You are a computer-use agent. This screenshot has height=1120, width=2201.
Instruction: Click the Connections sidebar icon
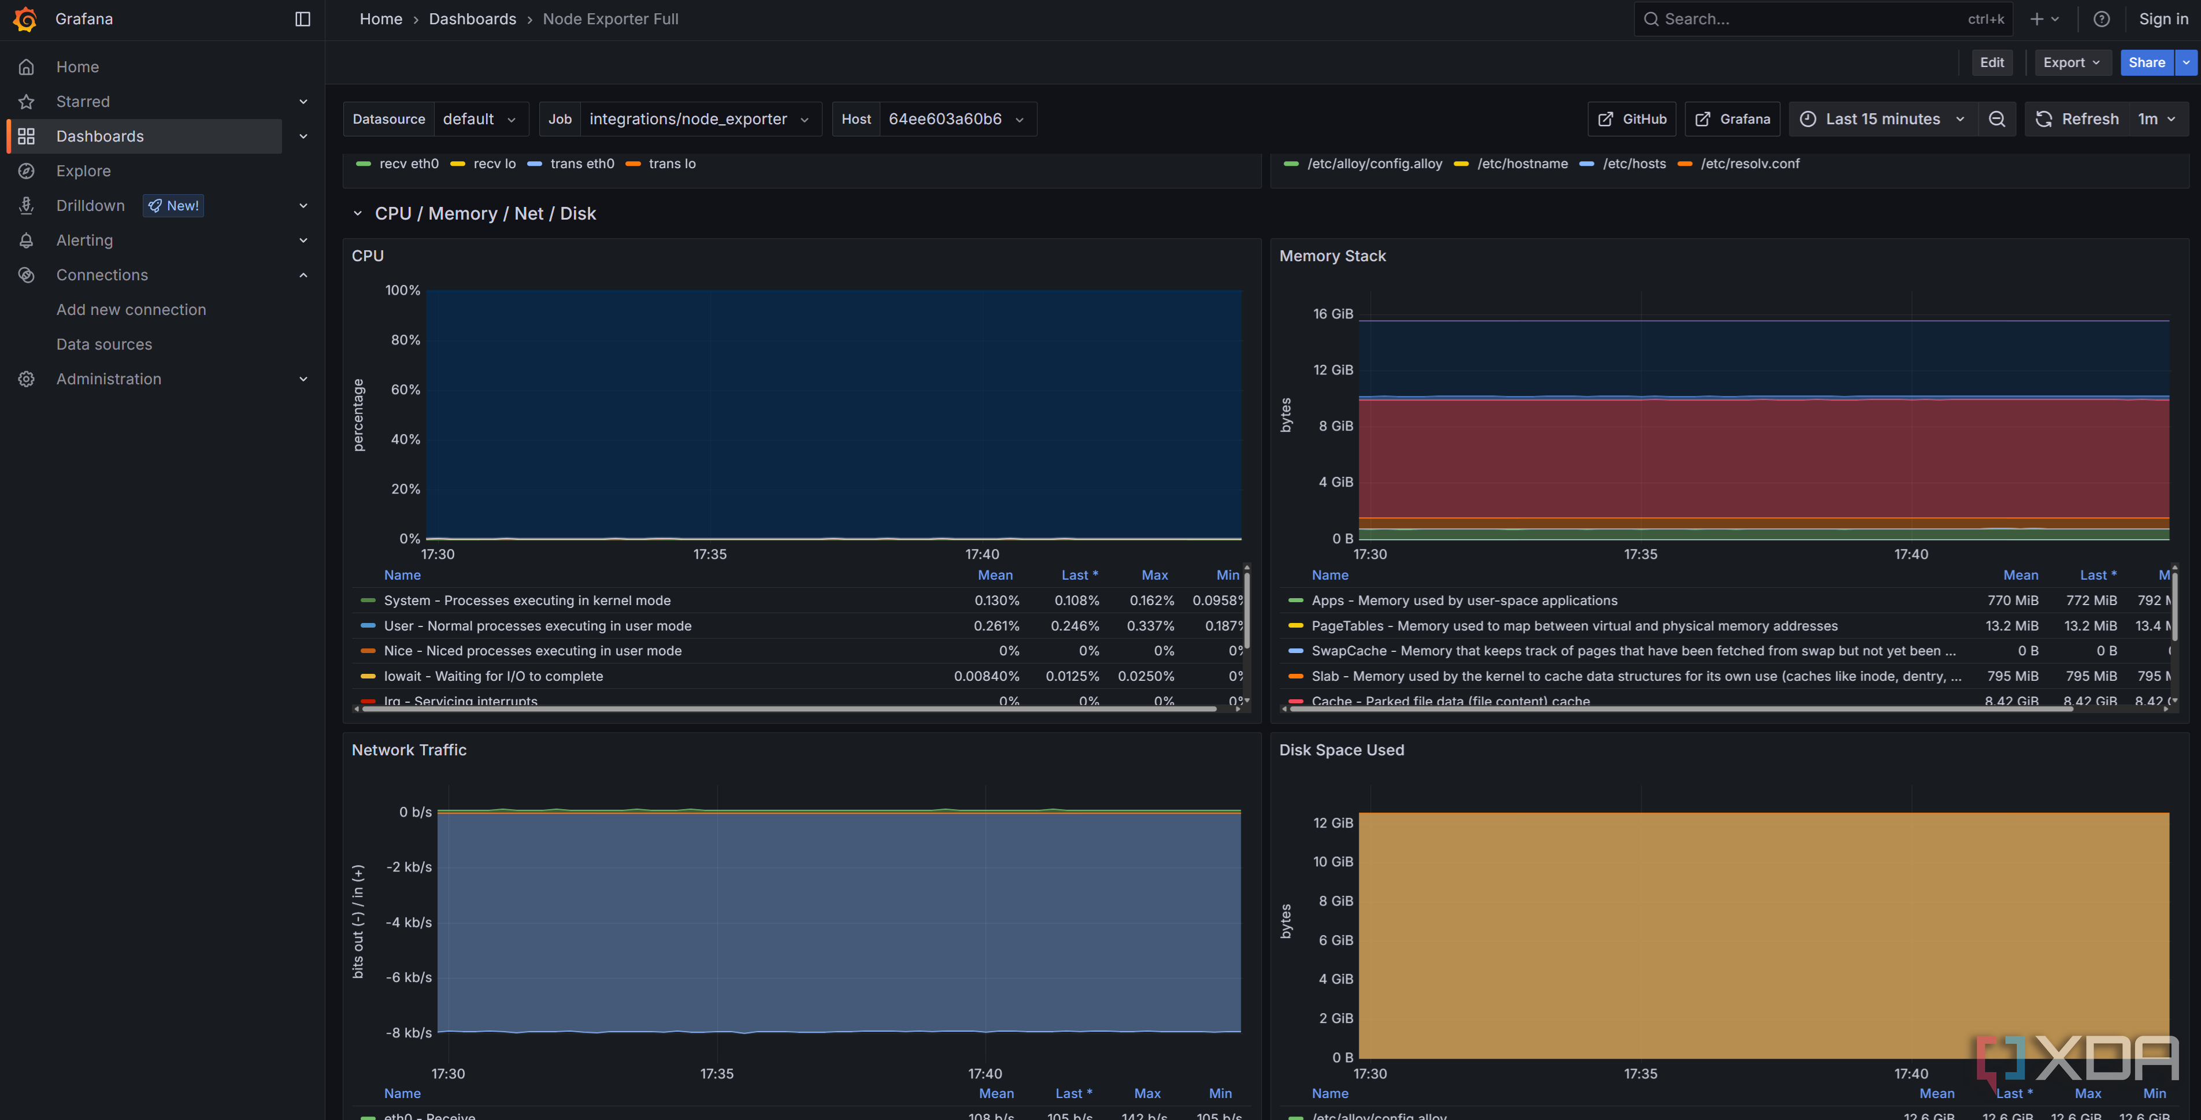[27, 275]
